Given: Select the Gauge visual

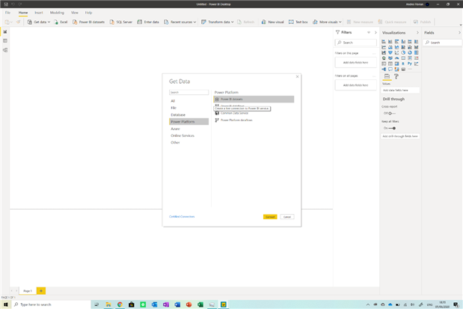Looking at the screenshot, I should [x=396, y=58].
